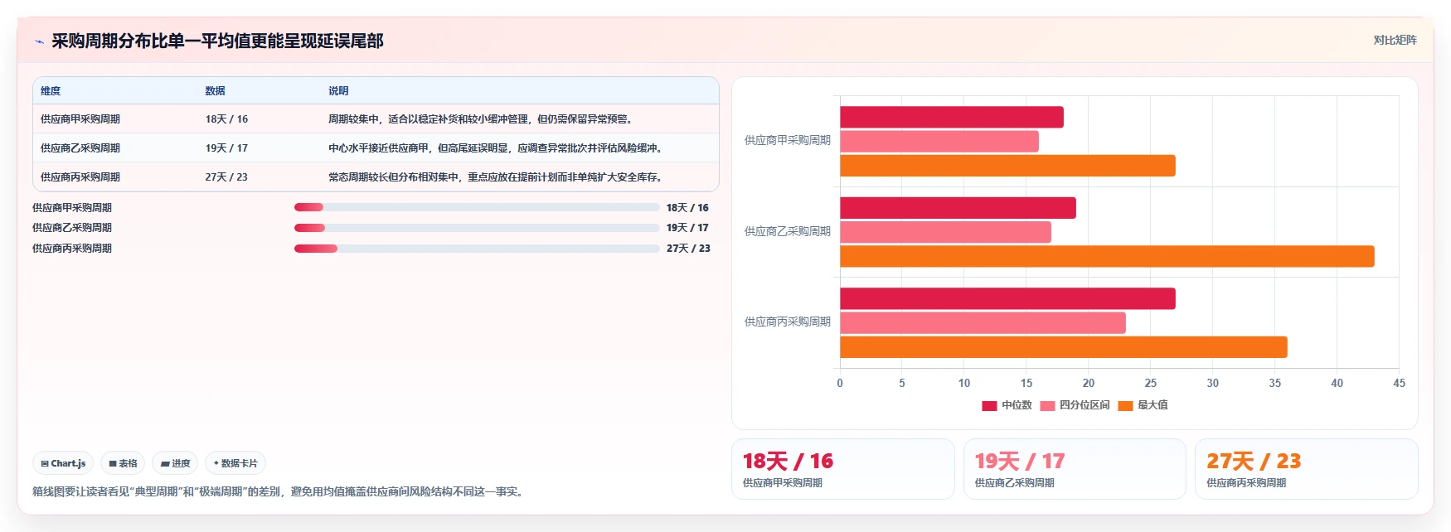1451x532 pixels.
Task: Toggle the 最大值 legend swatch
Action: 1125,405
